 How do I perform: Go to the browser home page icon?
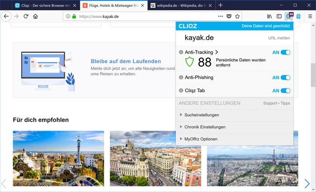36,16
